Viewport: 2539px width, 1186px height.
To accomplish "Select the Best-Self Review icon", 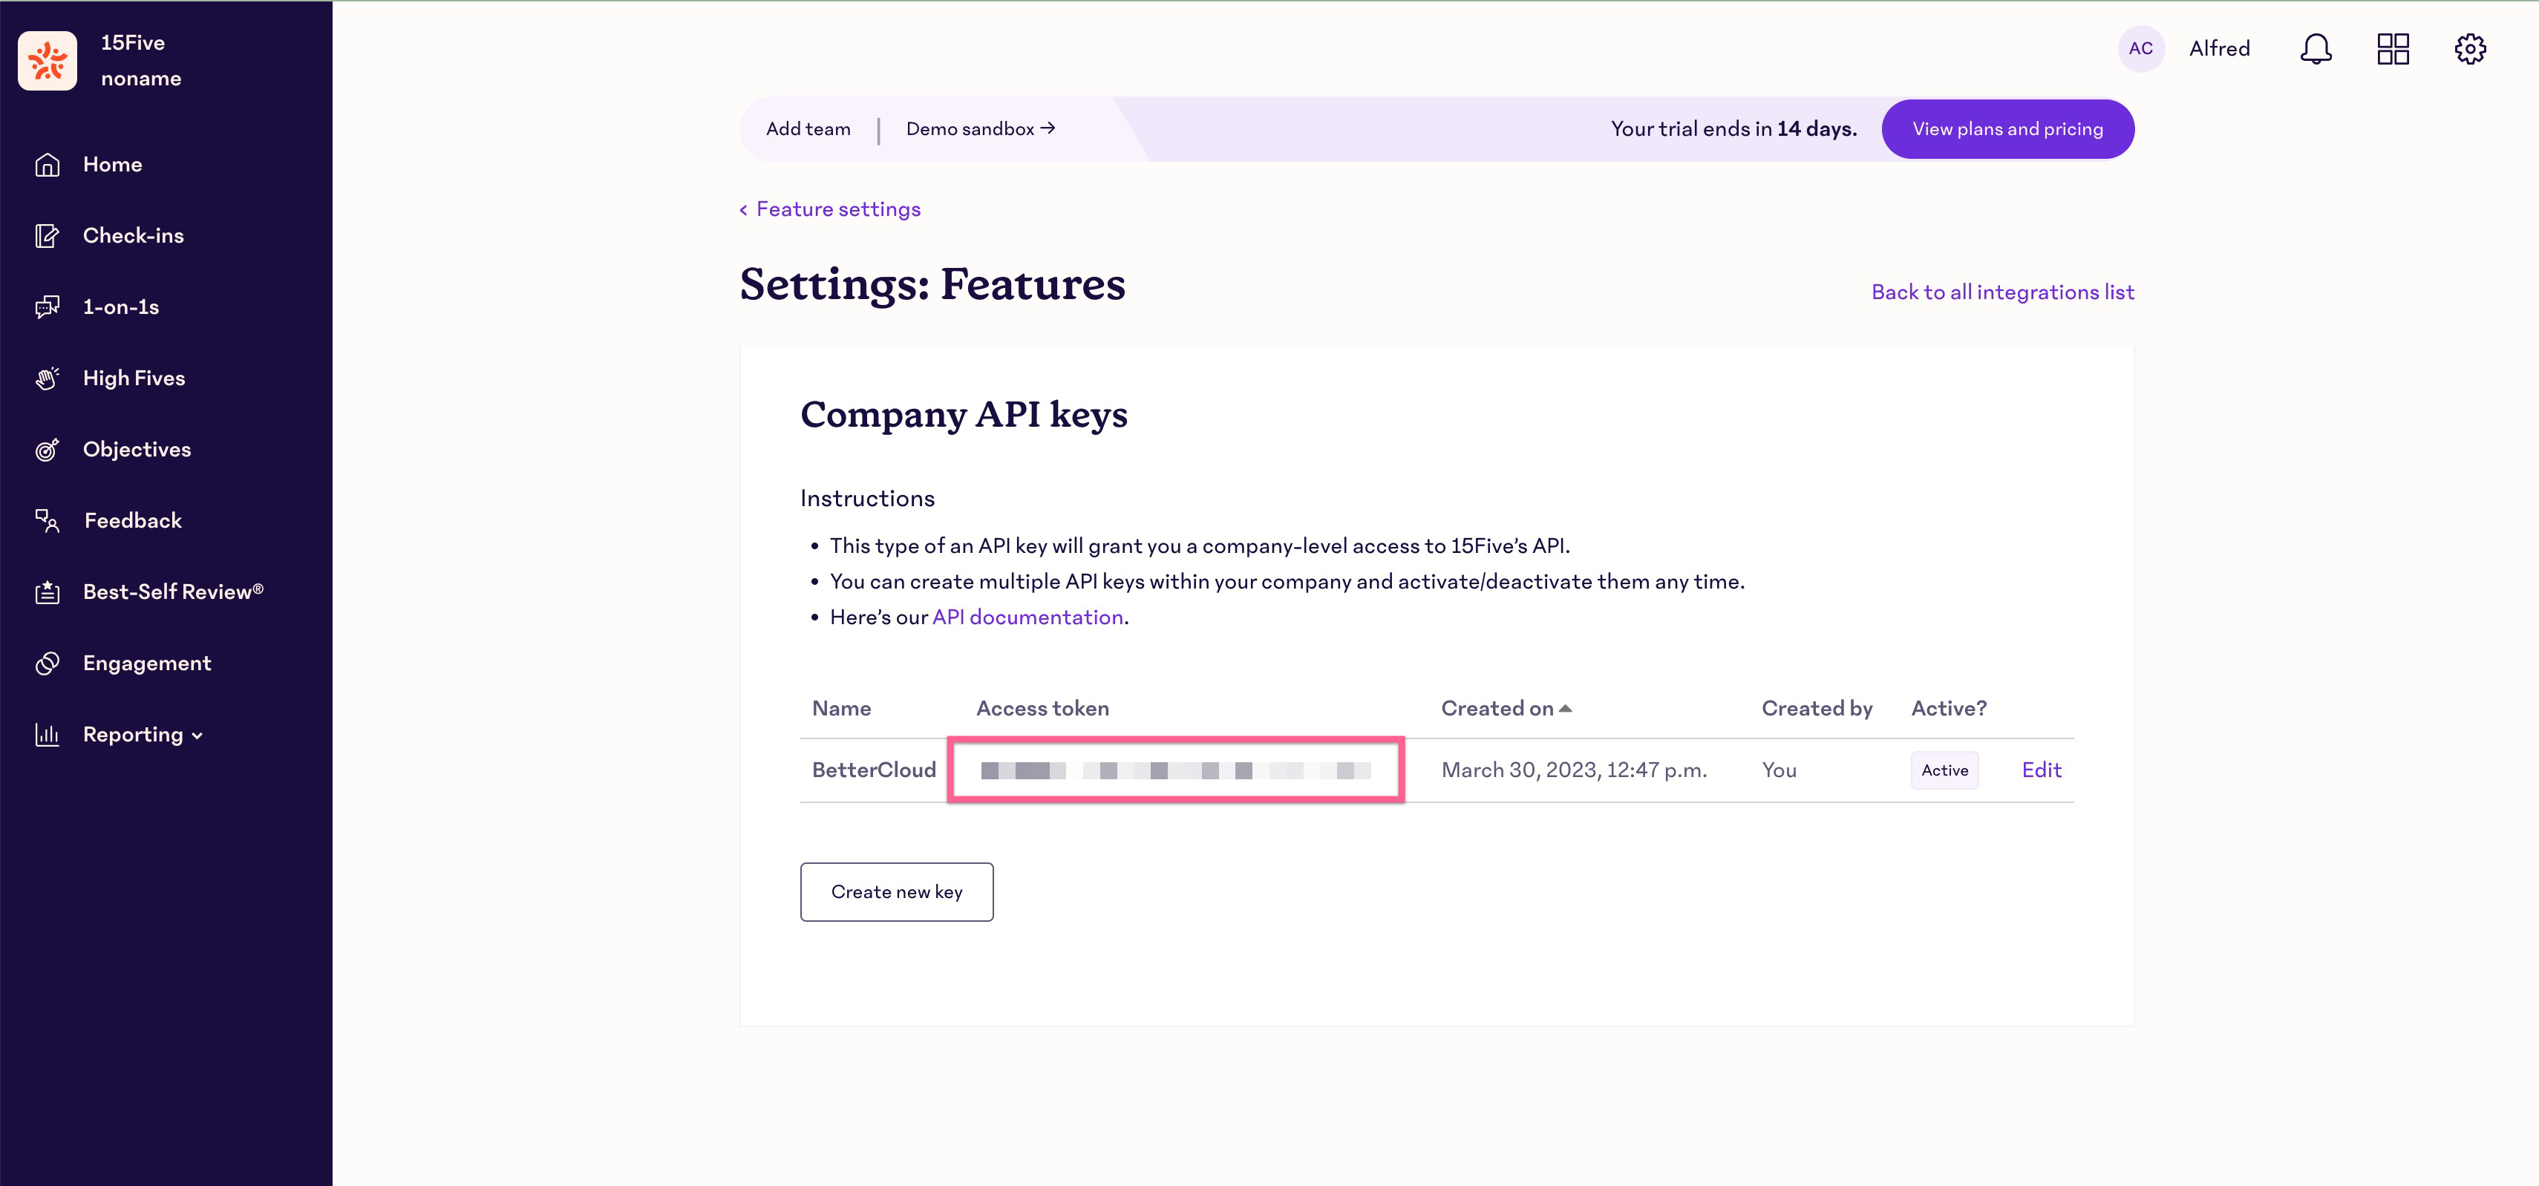I will coord(48,592).
